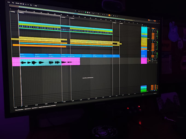
Task: Select the topmost blue guitar track header
Action: coord(144,52)
